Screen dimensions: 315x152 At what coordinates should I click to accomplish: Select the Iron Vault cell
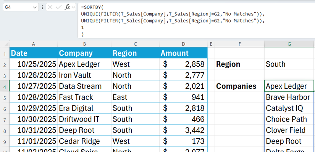click(x=84, y=75)
